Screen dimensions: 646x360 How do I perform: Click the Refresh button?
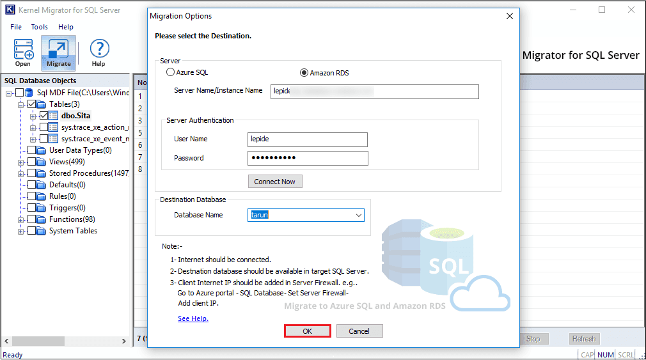point(584,339)
